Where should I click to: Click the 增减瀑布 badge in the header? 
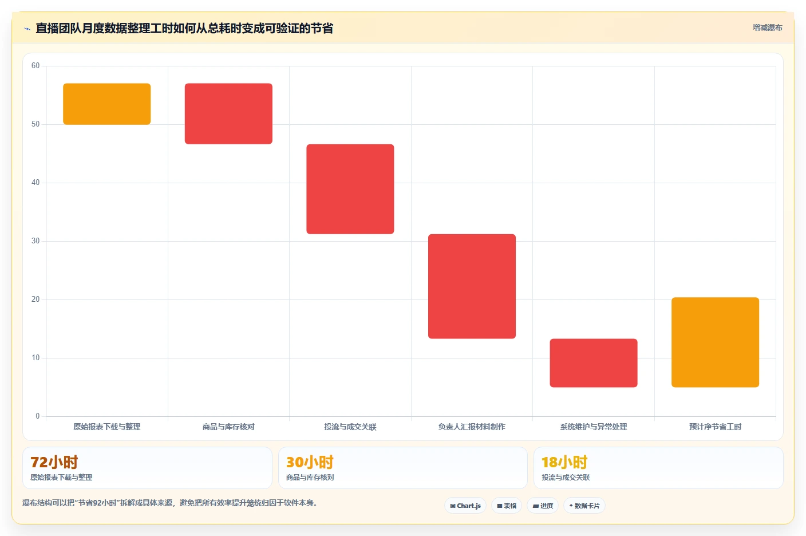[x=767, y=27]
